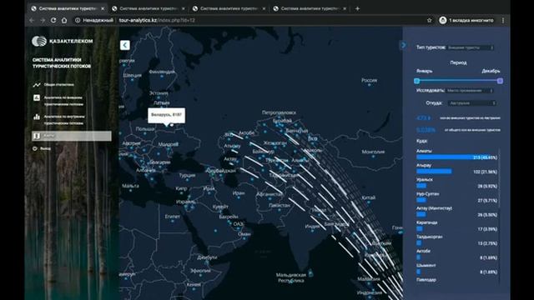
Task: Open the Откуда country dropdown
Action: pyautogui.click(x=472, y=103)
